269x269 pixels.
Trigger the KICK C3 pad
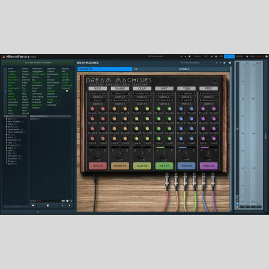point(97,166)
